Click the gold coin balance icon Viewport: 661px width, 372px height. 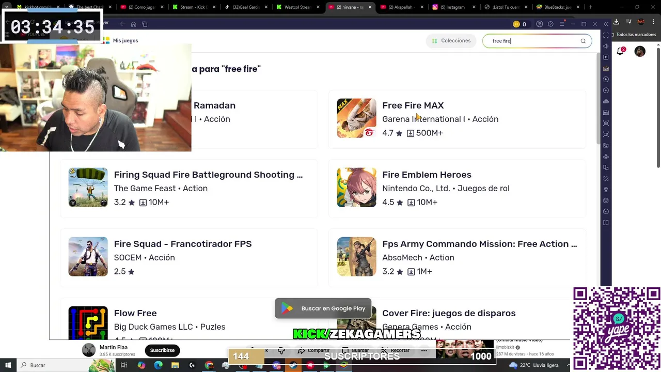(x=516, y=24)
